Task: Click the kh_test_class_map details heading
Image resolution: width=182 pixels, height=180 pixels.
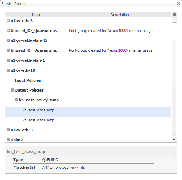Action: point(26,152)
